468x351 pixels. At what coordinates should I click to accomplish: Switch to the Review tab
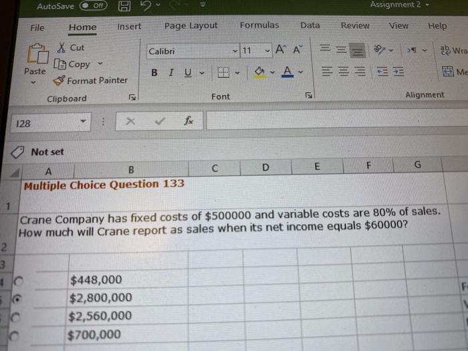[355, 25]
